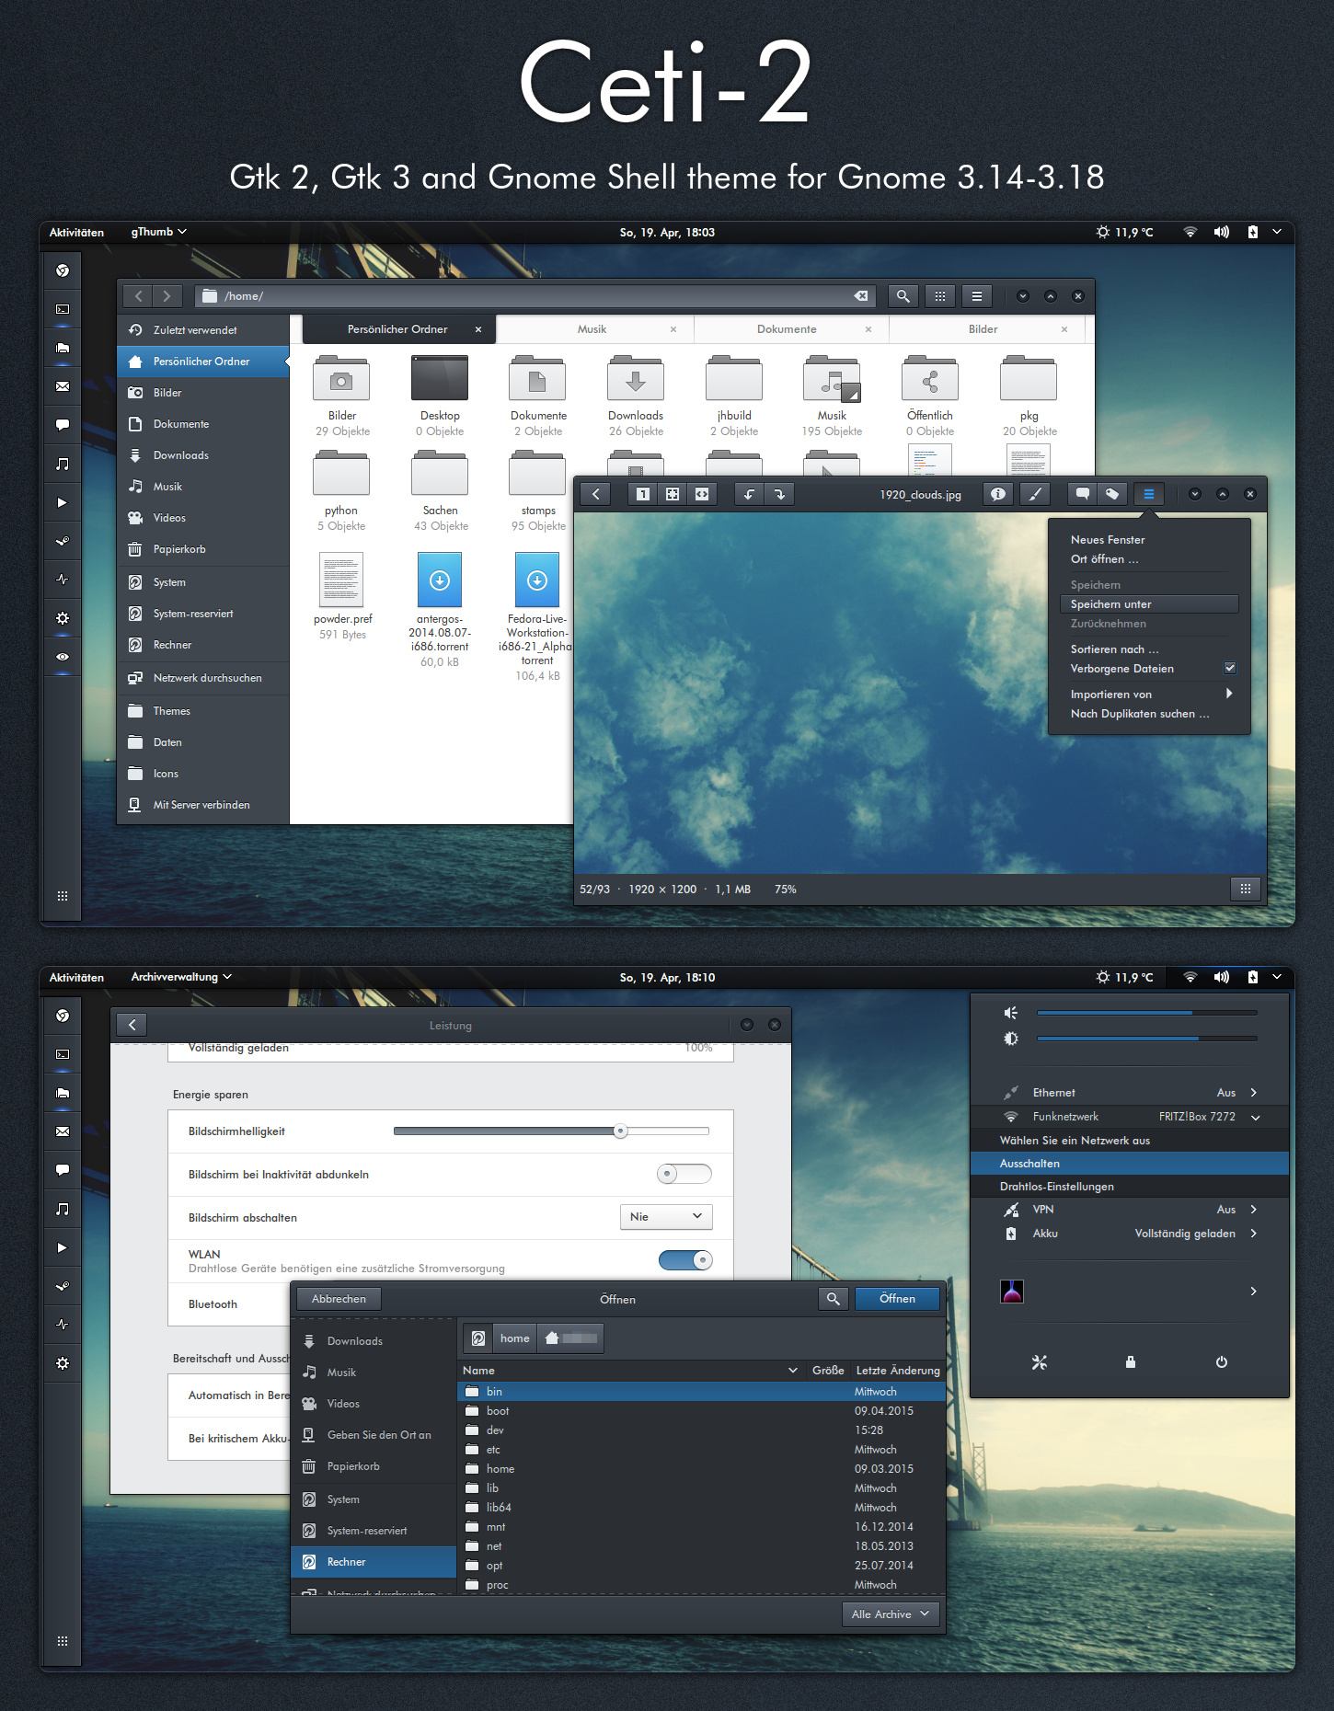Image resolution: width=1334 pixels, height=1711 pixels.
Task: Open tags icon in gThumb toolbar
Action: point(1111,494)
